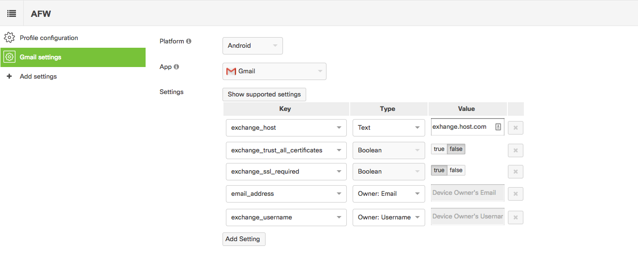Open the hamburger menu icon
Image resolution: width=638 pixels, height=258 pixels.
pyautogui.click(x=12, y=14)
